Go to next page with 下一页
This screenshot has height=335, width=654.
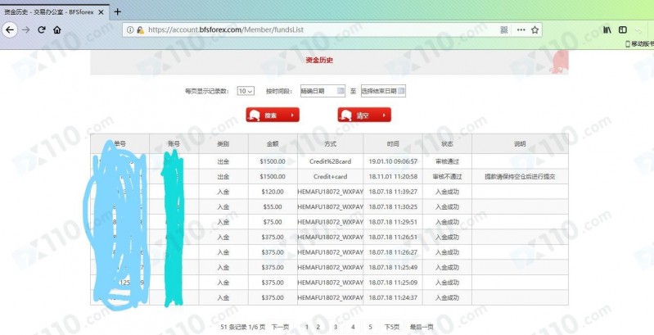(x=280, y=327)
